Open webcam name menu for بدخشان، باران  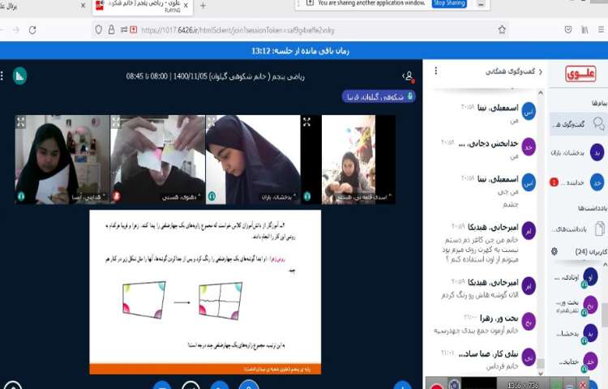click(x=279, y=197)
